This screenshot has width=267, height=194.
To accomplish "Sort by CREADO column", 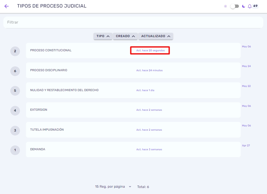I will pyautogui.click(x=125, y=36).
